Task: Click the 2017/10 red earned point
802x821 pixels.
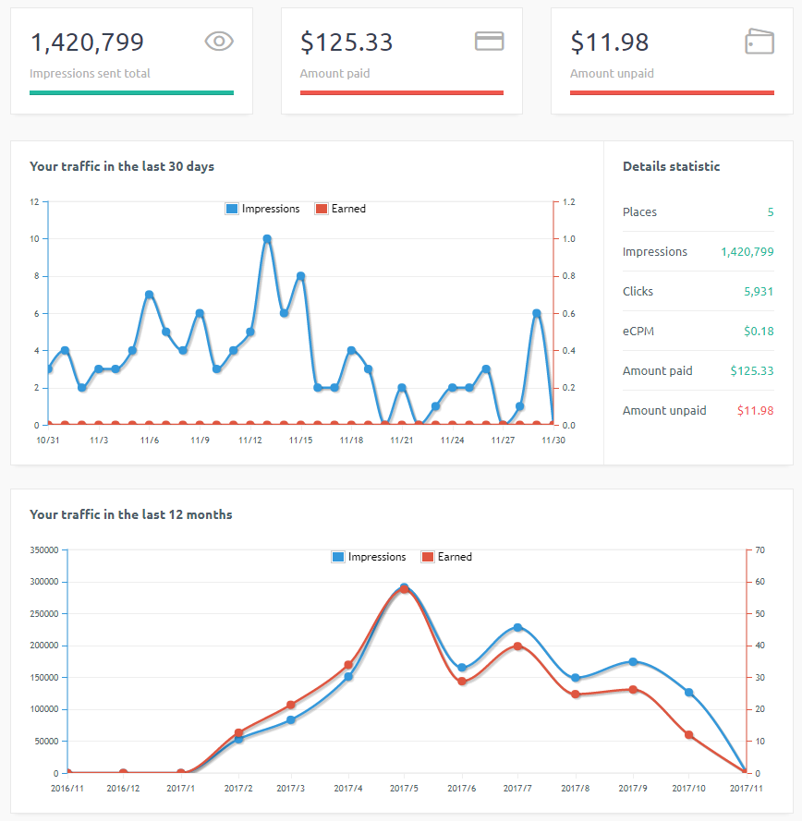Action: tap(689, 734)
